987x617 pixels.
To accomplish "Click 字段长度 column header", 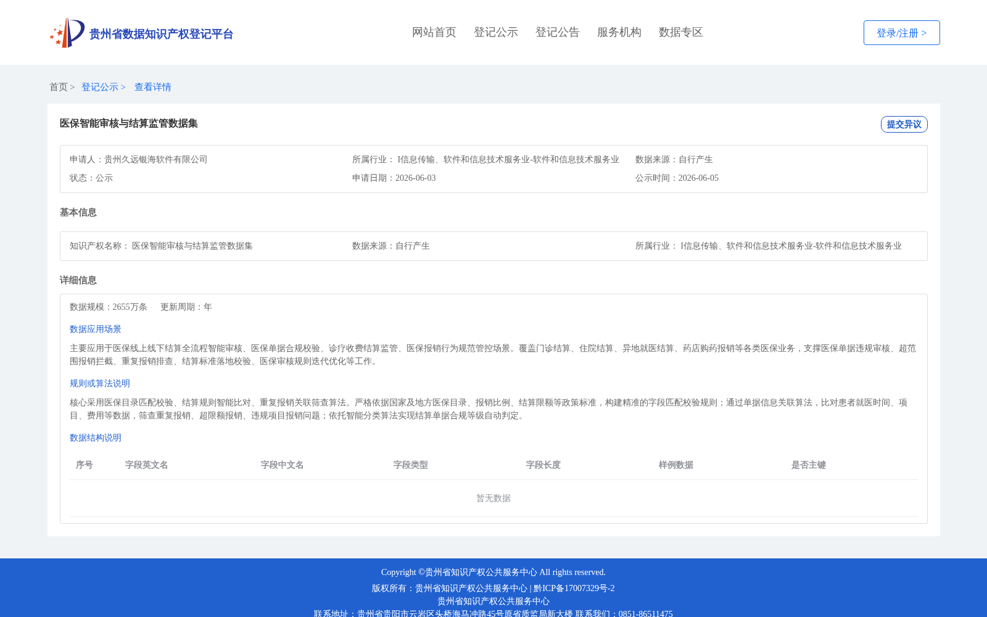I will [543, 465].
